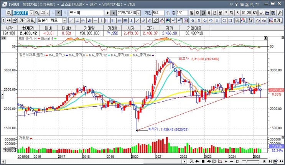Choose the 30 interval button
This screenshot has width=285, height=165.
(x=249, y=13)
